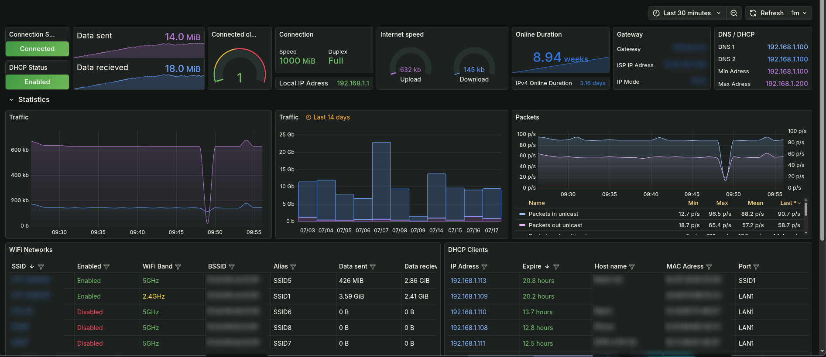The width and height of the screenshot is (826, 357).
Task: Open filter icon for Host name column
Action: (x=632, y=266)
